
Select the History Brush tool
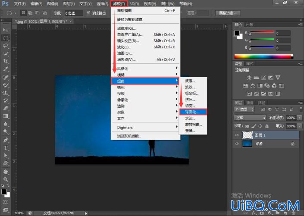(6, 101)
